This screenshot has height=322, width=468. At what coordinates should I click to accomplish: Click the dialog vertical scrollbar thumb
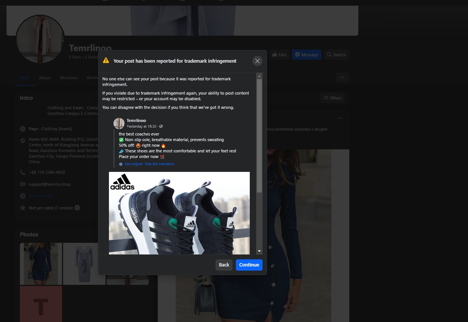click(x=259, y=136)
